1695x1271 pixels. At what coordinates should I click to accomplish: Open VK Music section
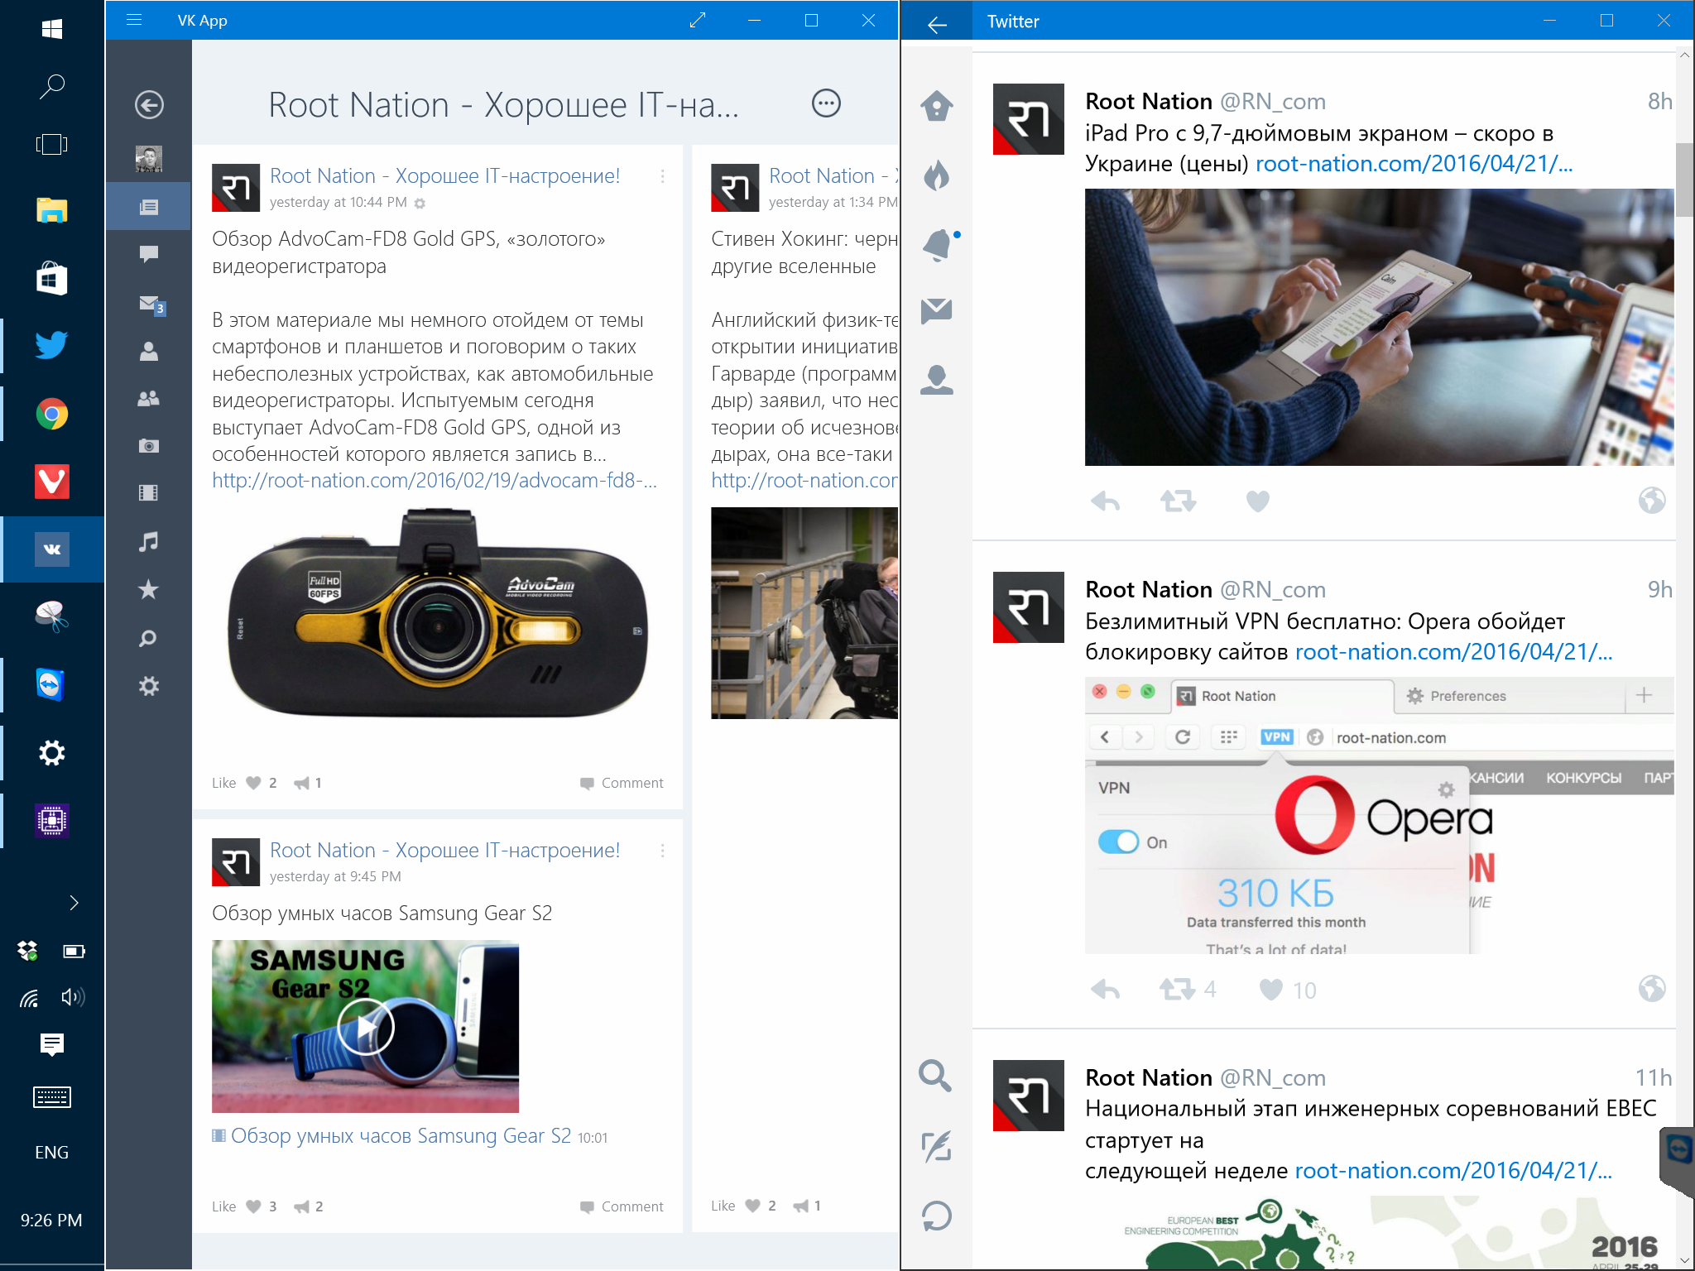click(x=149, y=542)
